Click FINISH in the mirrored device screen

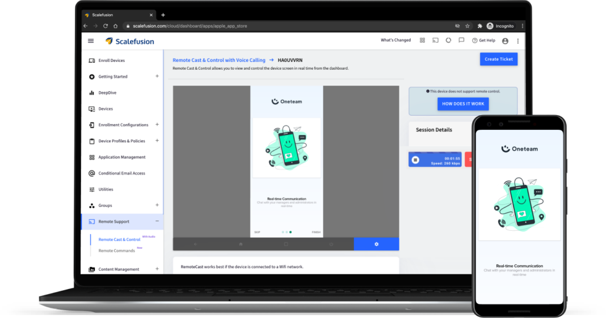pyautogui.click(x=316, y=232)
